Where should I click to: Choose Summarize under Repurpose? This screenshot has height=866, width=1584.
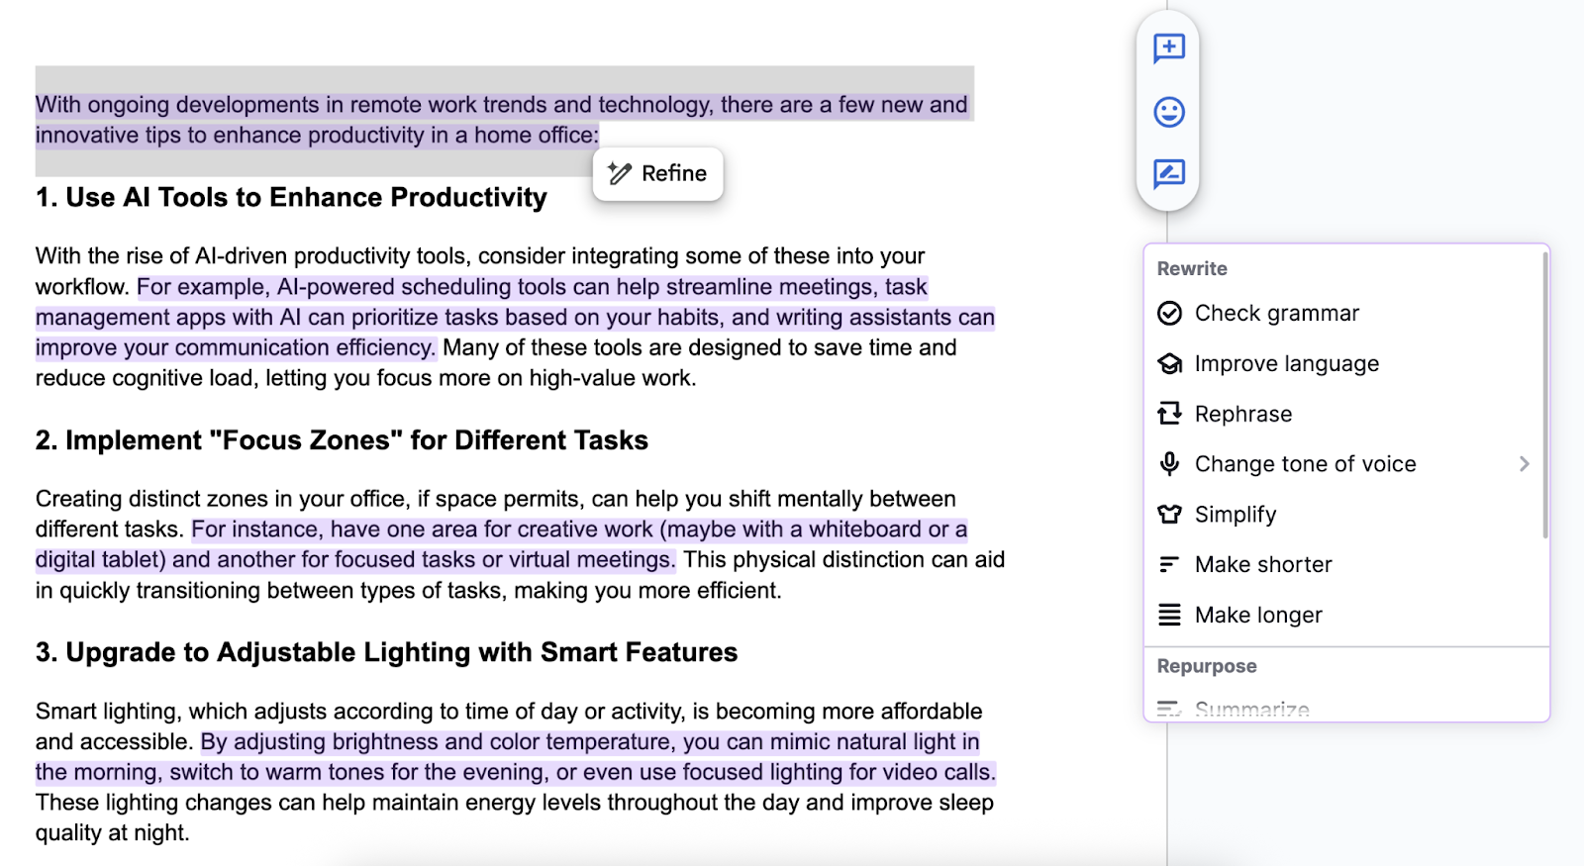click(1251, 709)
